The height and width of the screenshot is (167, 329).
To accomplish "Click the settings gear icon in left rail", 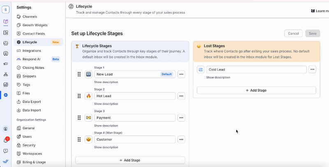I will point(6,95).
